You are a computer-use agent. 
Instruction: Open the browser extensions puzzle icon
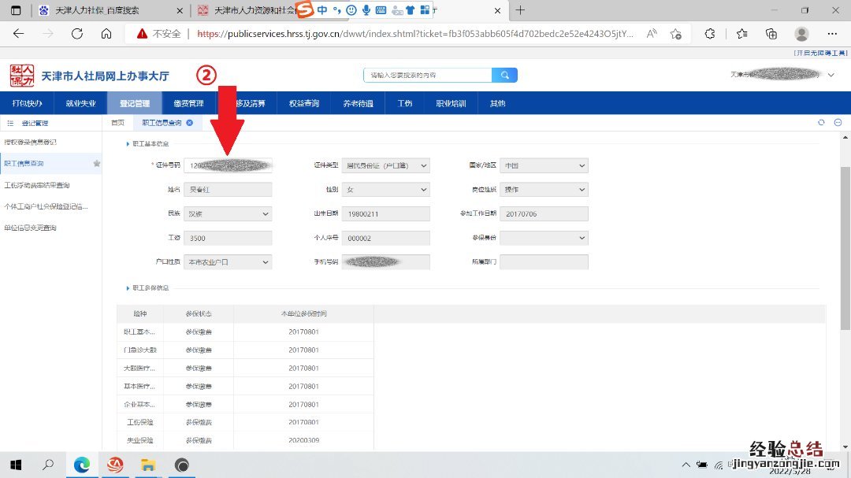pos(709,34)
